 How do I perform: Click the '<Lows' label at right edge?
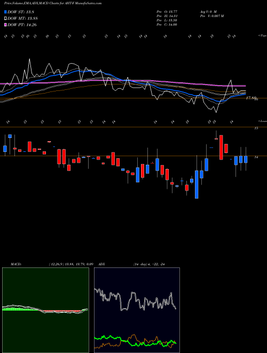point(263,121)
